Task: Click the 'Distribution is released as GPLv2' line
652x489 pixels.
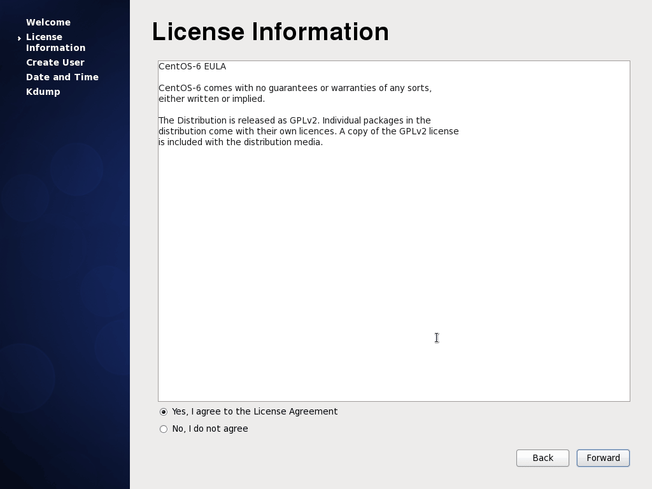Action: 295,120
